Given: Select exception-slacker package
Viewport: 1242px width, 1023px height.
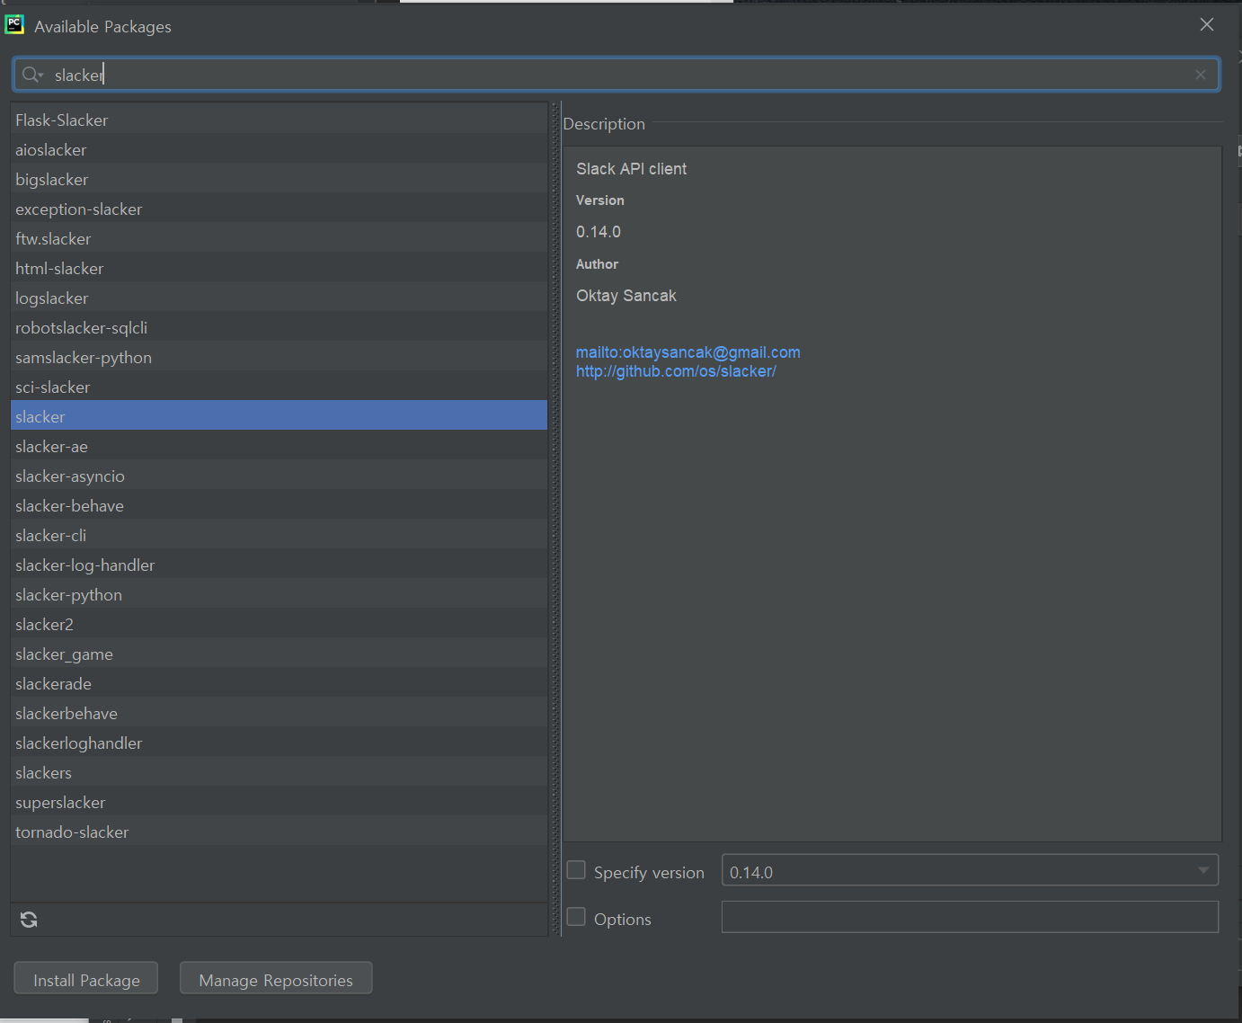Looking at the screenshot, I should tap(279, 209).
